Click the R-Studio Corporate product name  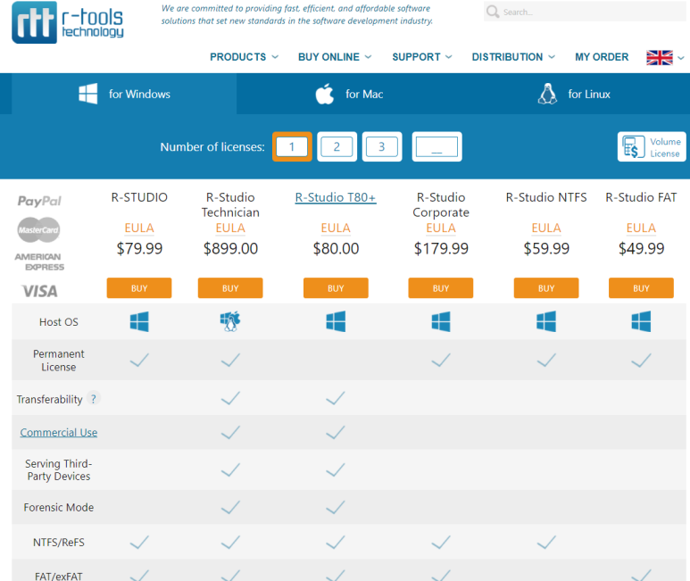tap(441, 205)
